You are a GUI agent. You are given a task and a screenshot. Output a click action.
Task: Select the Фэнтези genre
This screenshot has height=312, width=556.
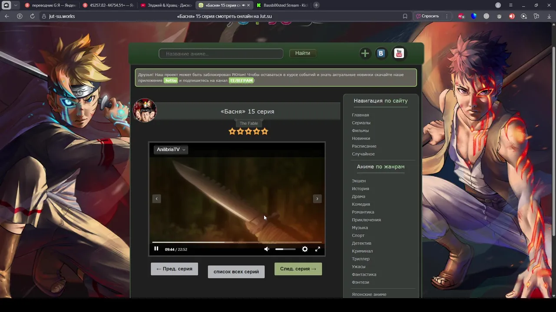pos(361,282)
